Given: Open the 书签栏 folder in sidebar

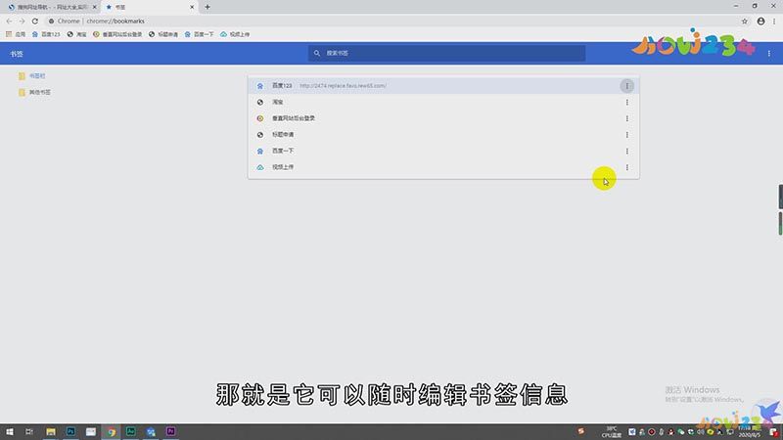Looking at the screenshot, I should click(32, 76).
